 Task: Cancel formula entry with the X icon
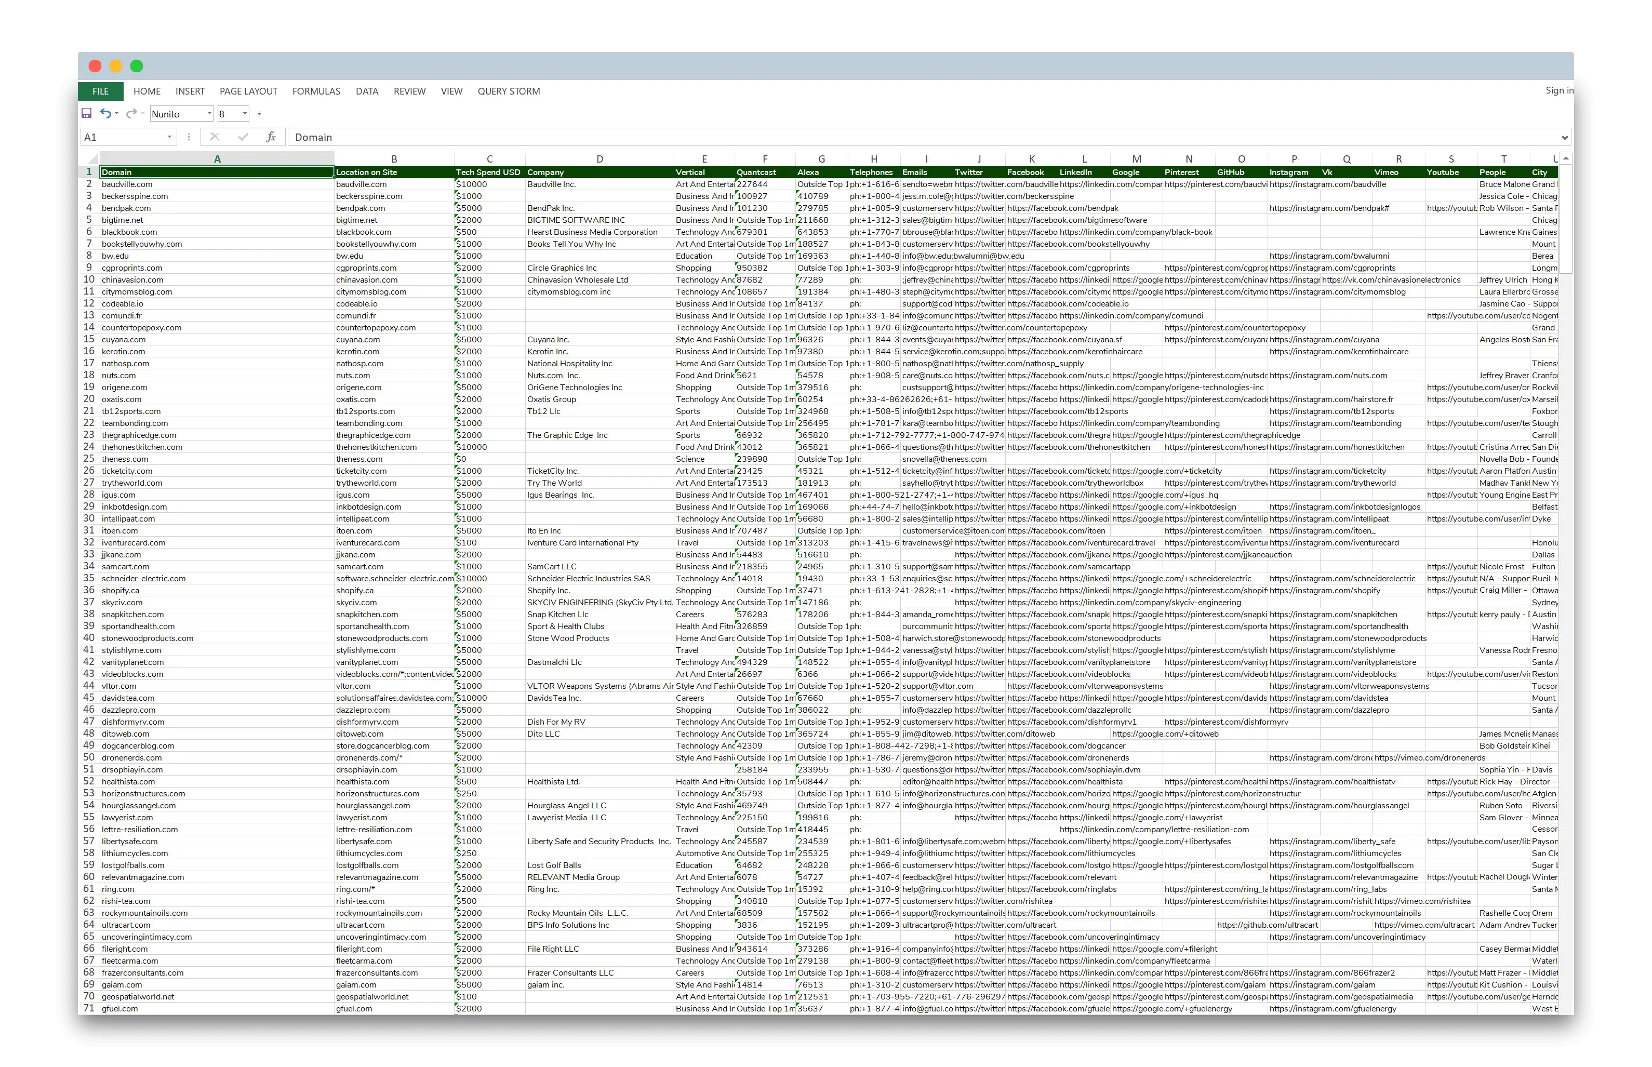click(x=215, y=137)
